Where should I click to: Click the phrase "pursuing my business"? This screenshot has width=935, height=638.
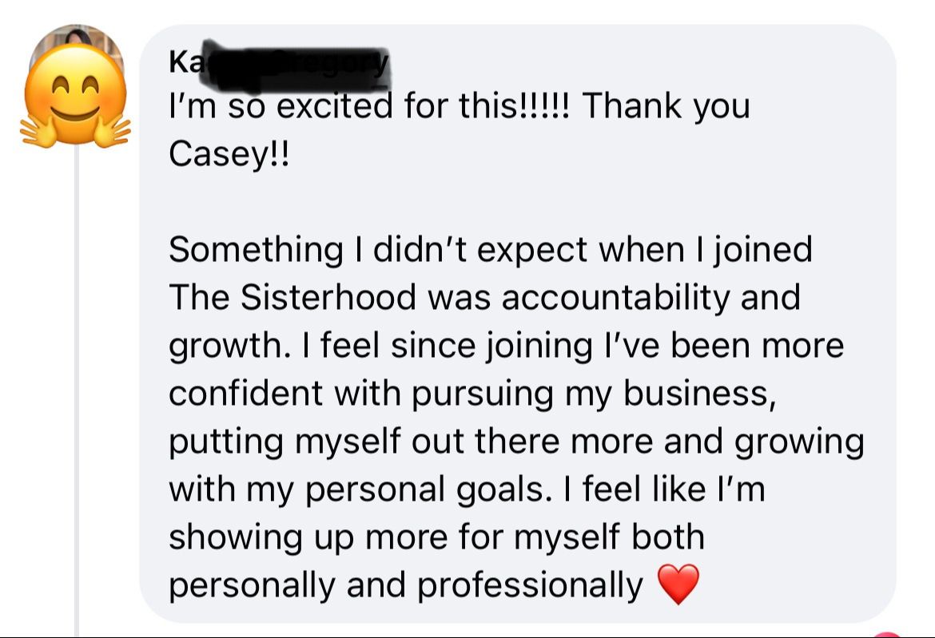coord(593,394)
